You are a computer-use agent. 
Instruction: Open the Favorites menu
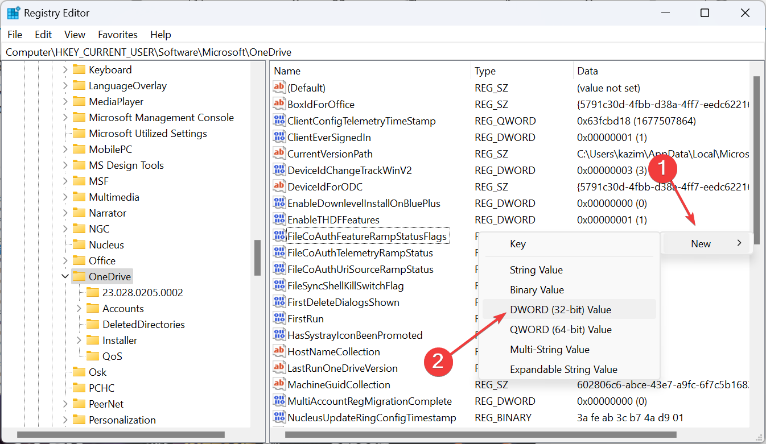(118, 35)
